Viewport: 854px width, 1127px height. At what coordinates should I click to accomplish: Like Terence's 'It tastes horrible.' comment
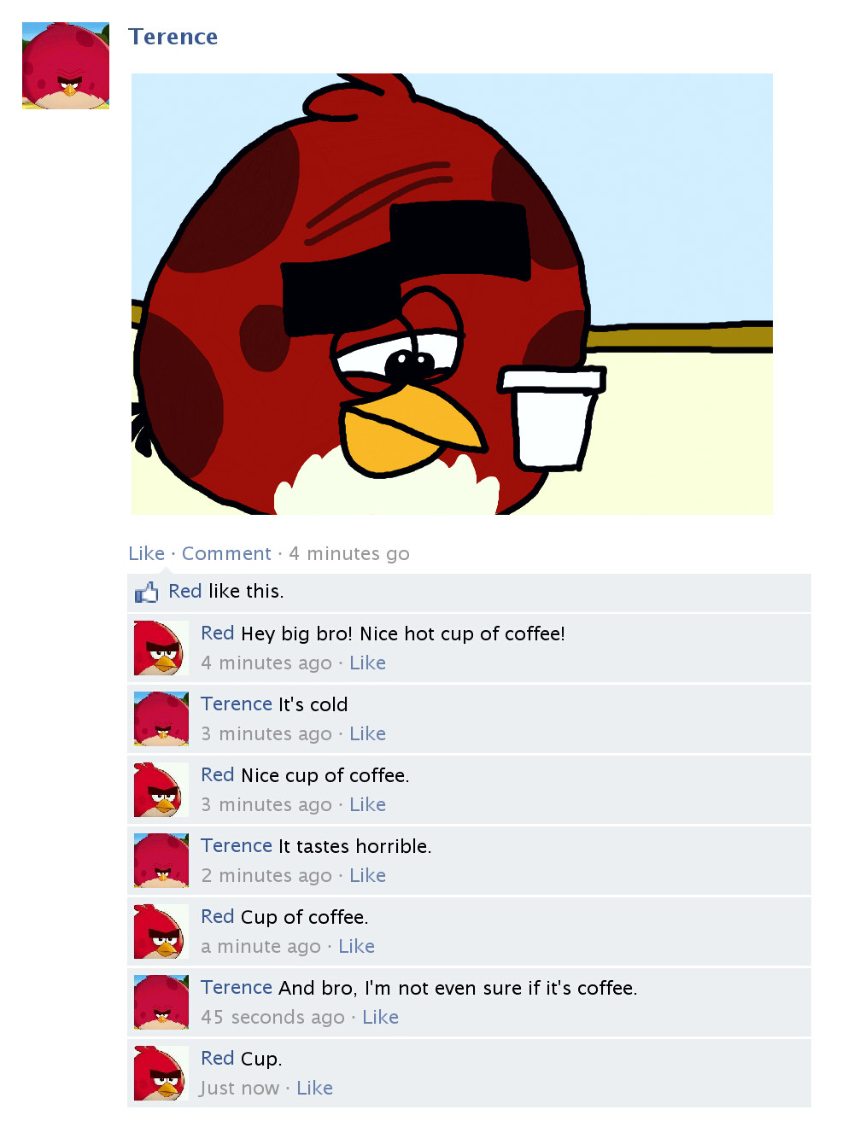[367, 875]
